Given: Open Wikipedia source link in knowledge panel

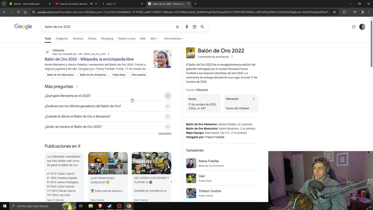Looking at the screenshot, I should 202,90.
